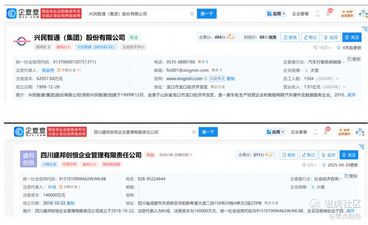Screen dimensions: 368x225
Task: Click the Qcc logo above 兴民智通 page
Action: (23, 14)
